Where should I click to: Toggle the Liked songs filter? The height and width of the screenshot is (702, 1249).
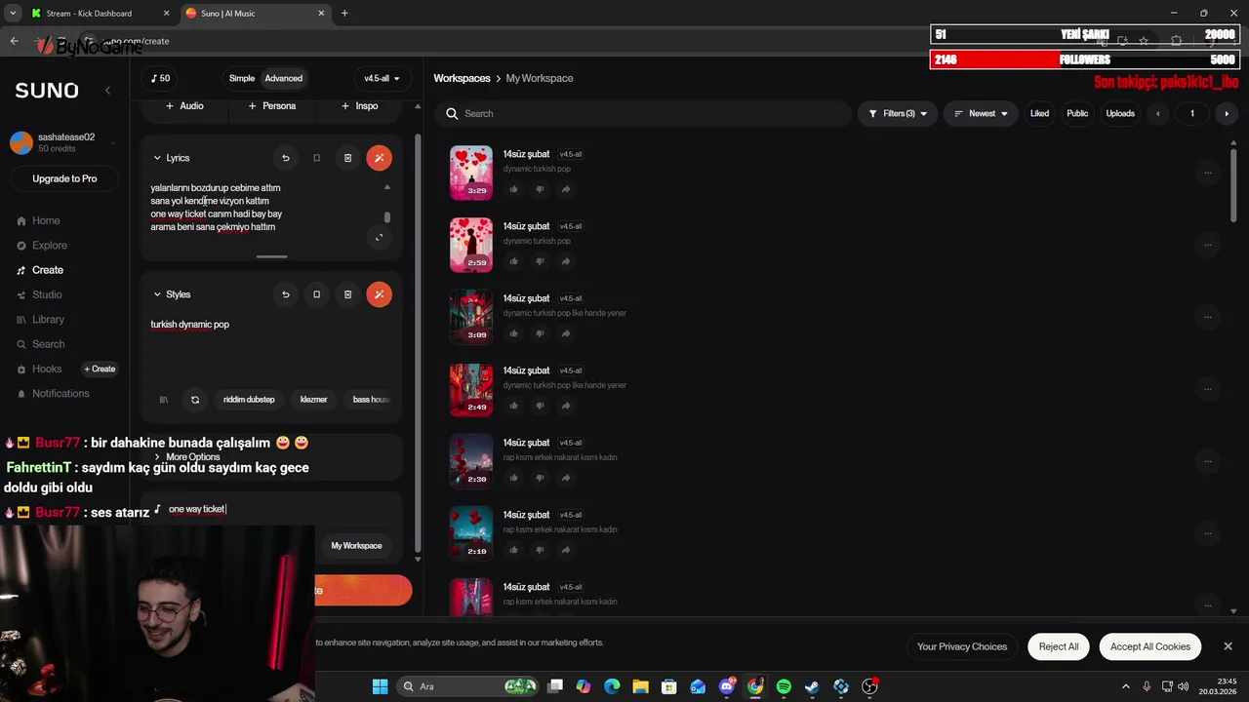pos(1039,114)
